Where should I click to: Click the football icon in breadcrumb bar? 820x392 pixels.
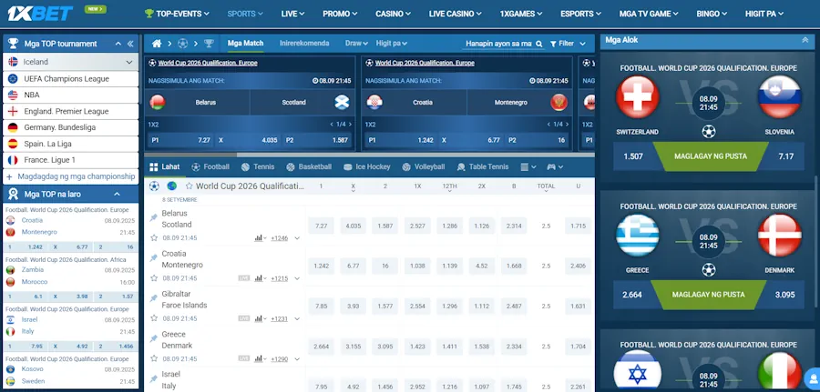click(x=182, y=44)
